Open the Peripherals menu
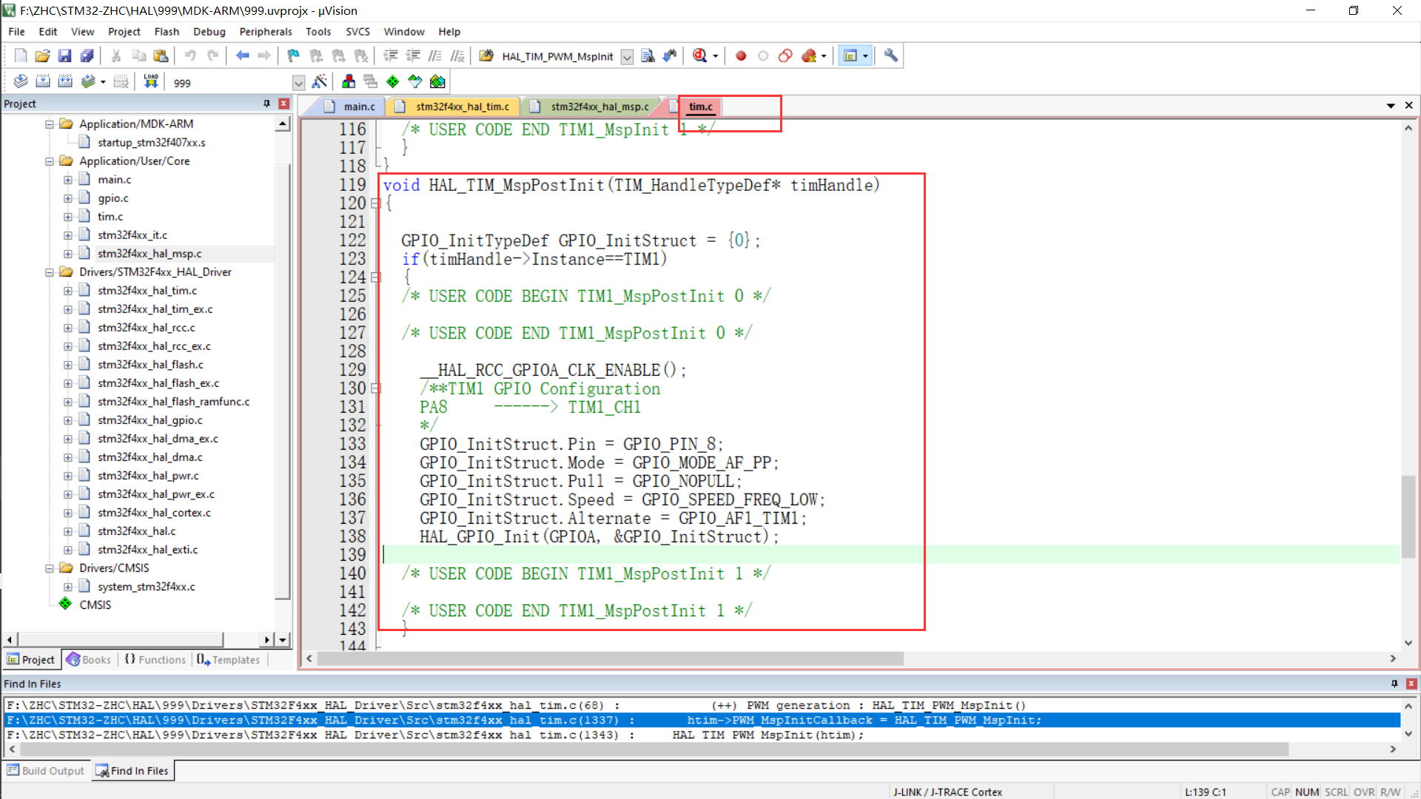Viewport: 1421px width, 799px height. (265, 32)
